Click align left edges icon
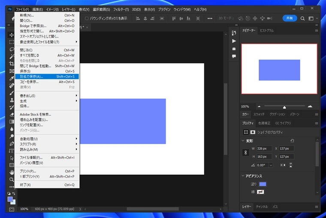The height and width of the screenshot is (218, 326). (x=138, y=18)
